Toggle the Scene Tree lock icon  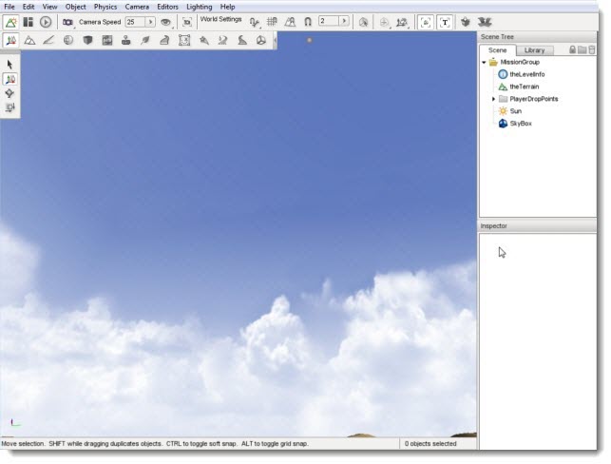(572, 49)
